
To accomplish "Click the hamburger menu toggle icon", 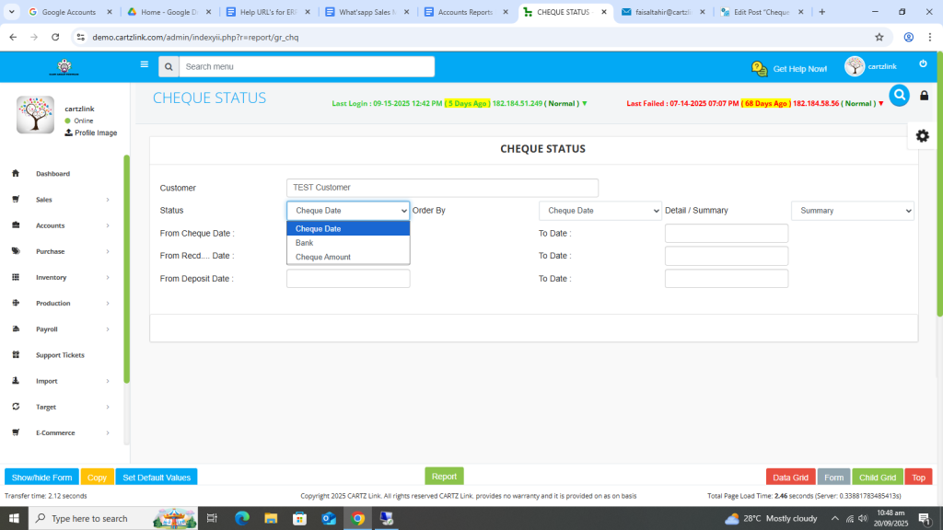I will point(144,65).
